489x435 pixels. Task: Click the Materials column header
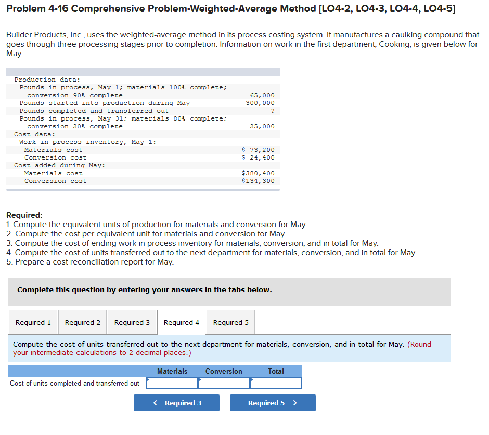click(172, 371)
